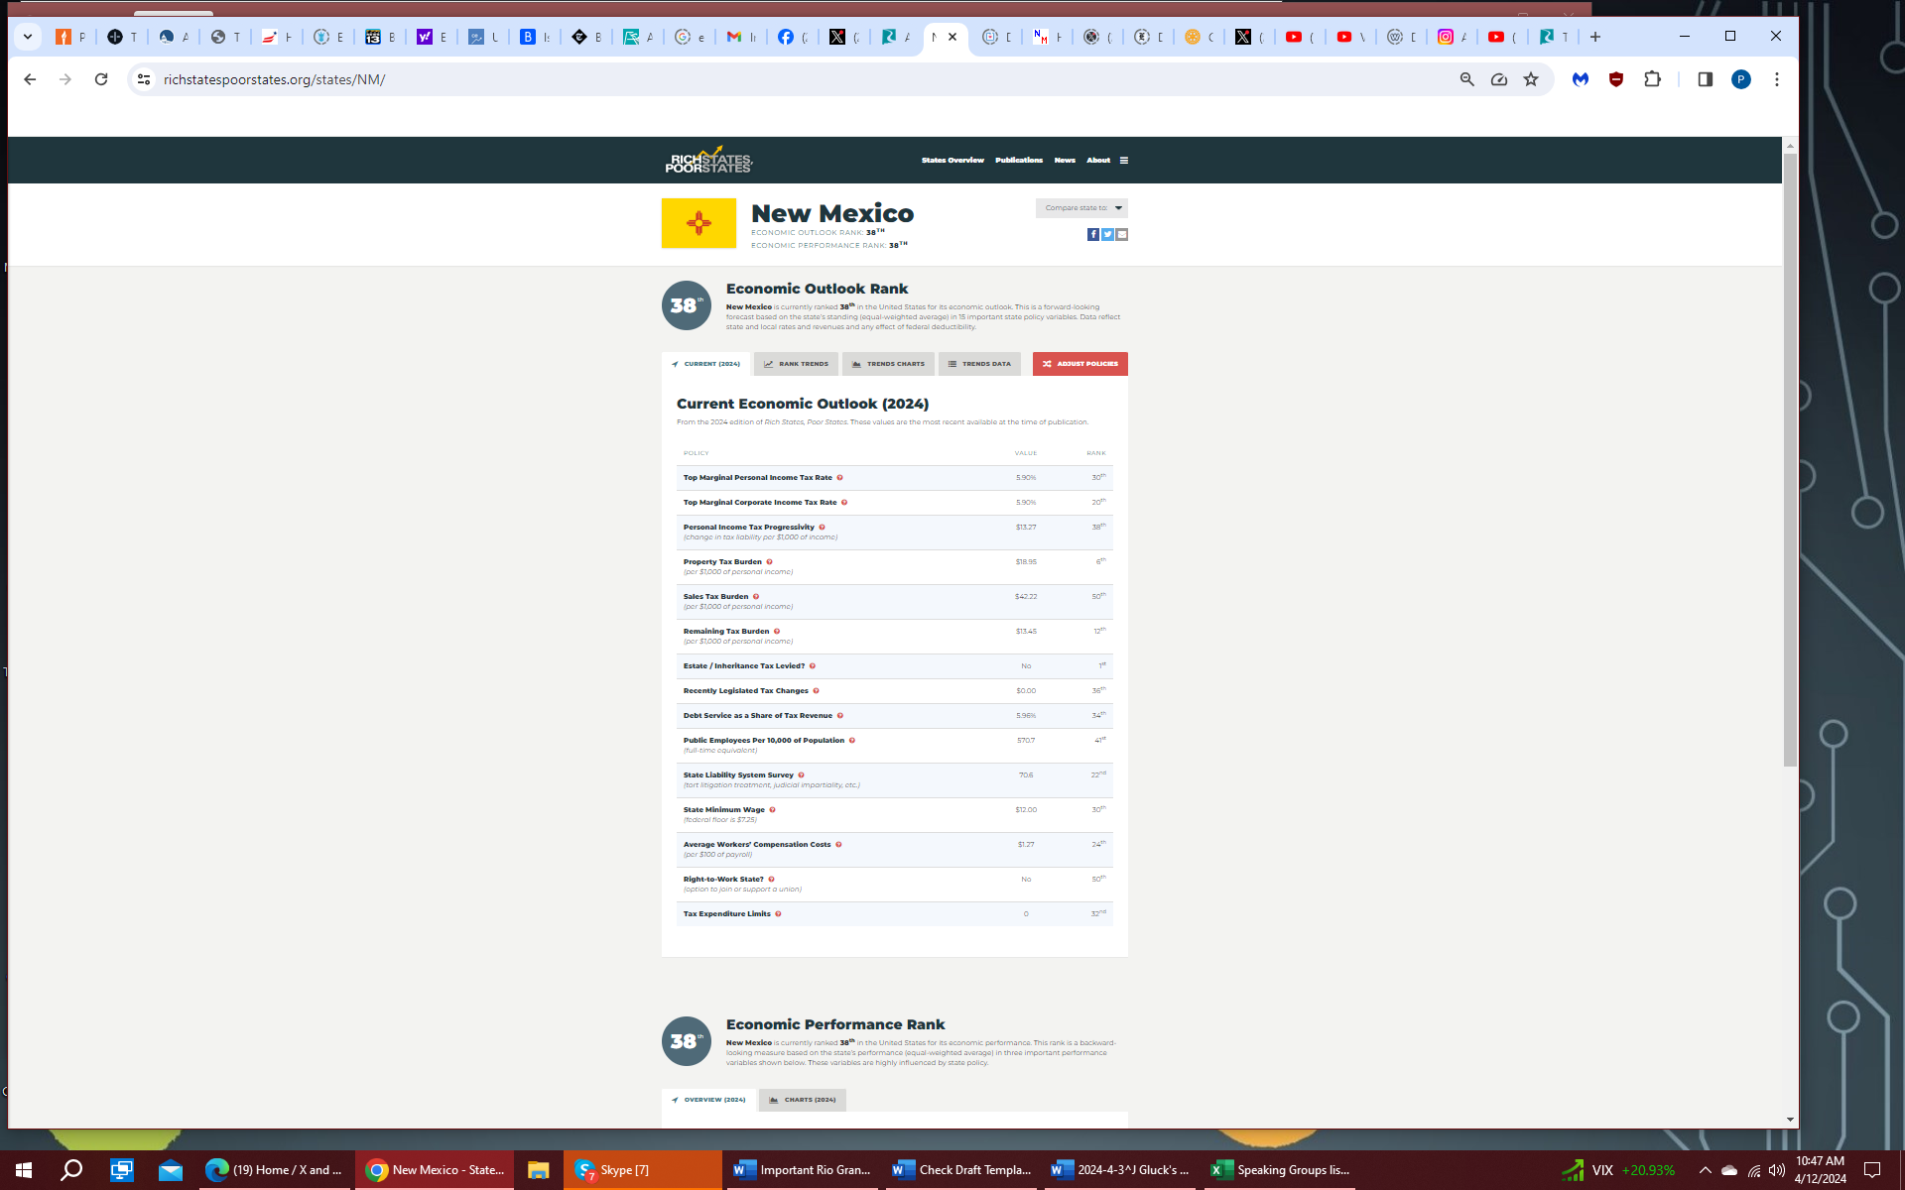Click the red Adjust Policies button
The image size is (1905, 1190).
[1079, 364]
